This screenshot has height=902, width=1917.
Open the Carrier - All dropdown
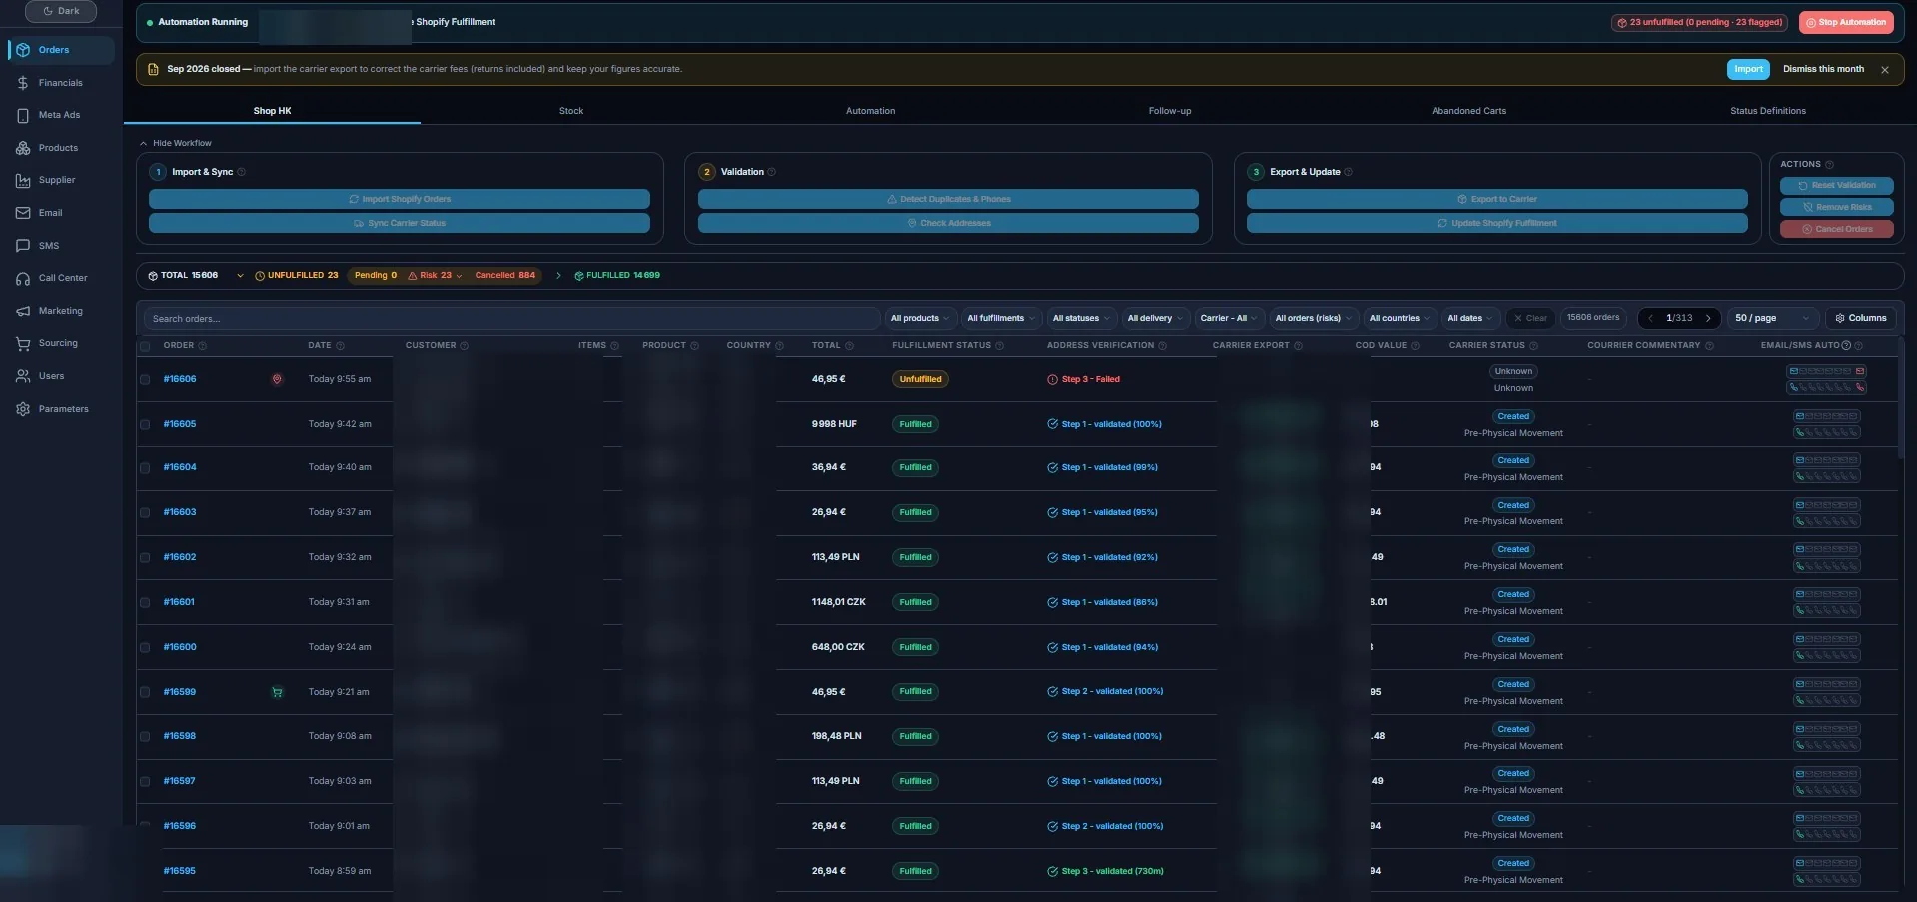tap(1229, 319)
